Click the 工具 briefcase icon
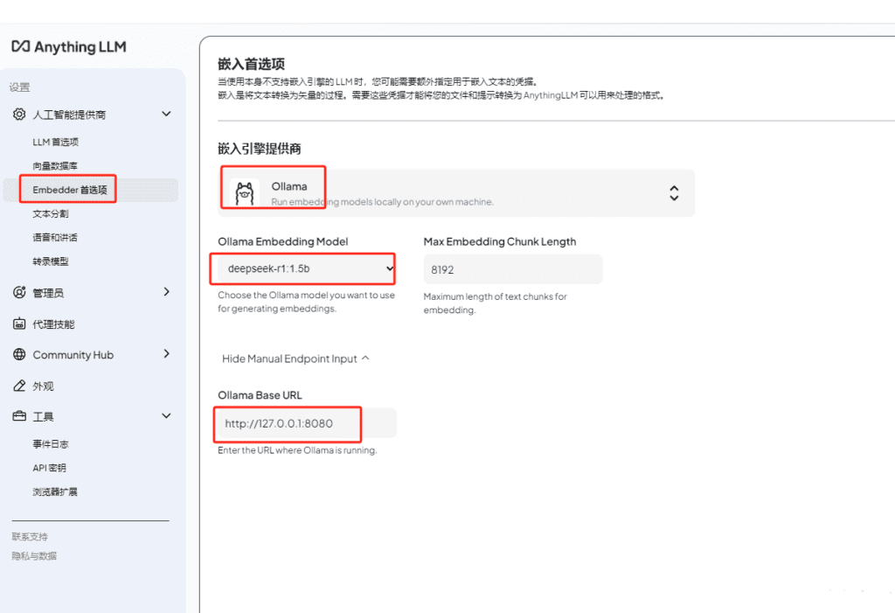Image resolution: width=895 pixels, height=613 pixels. tap(19, 416)
